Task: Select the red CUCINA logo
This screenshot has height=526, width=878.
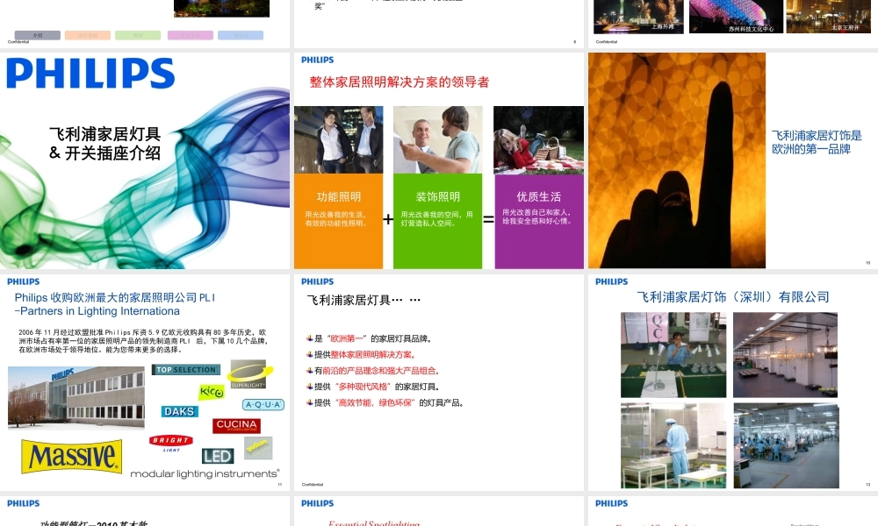Action: coord(236,425)
